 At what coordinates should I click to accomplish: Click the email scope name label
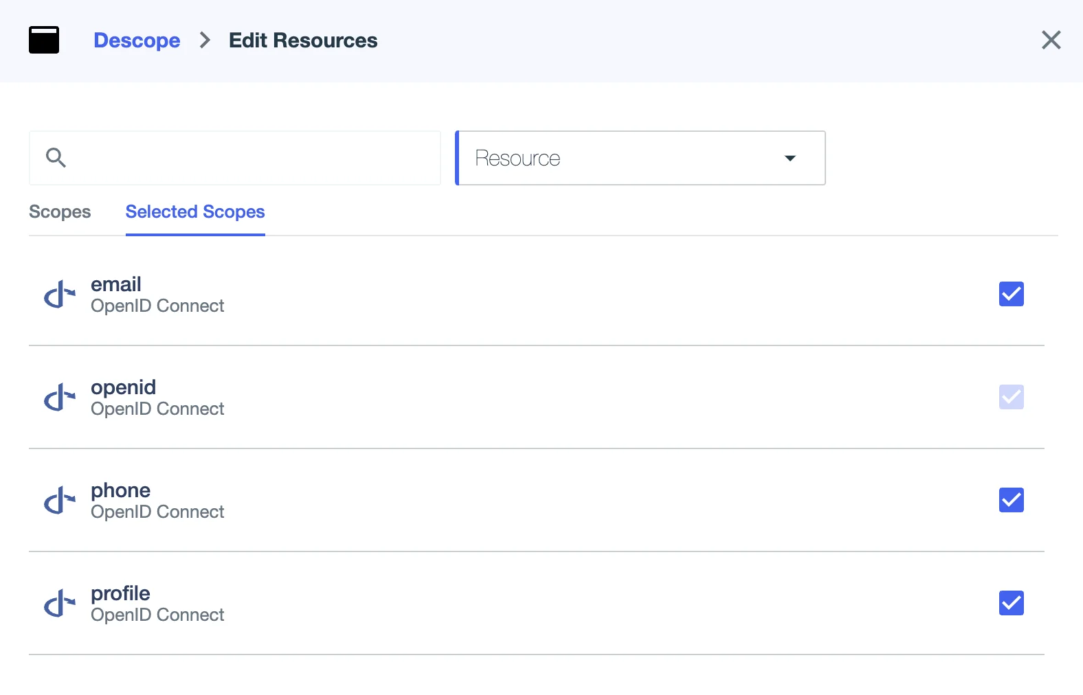click(x=116, y=284)
